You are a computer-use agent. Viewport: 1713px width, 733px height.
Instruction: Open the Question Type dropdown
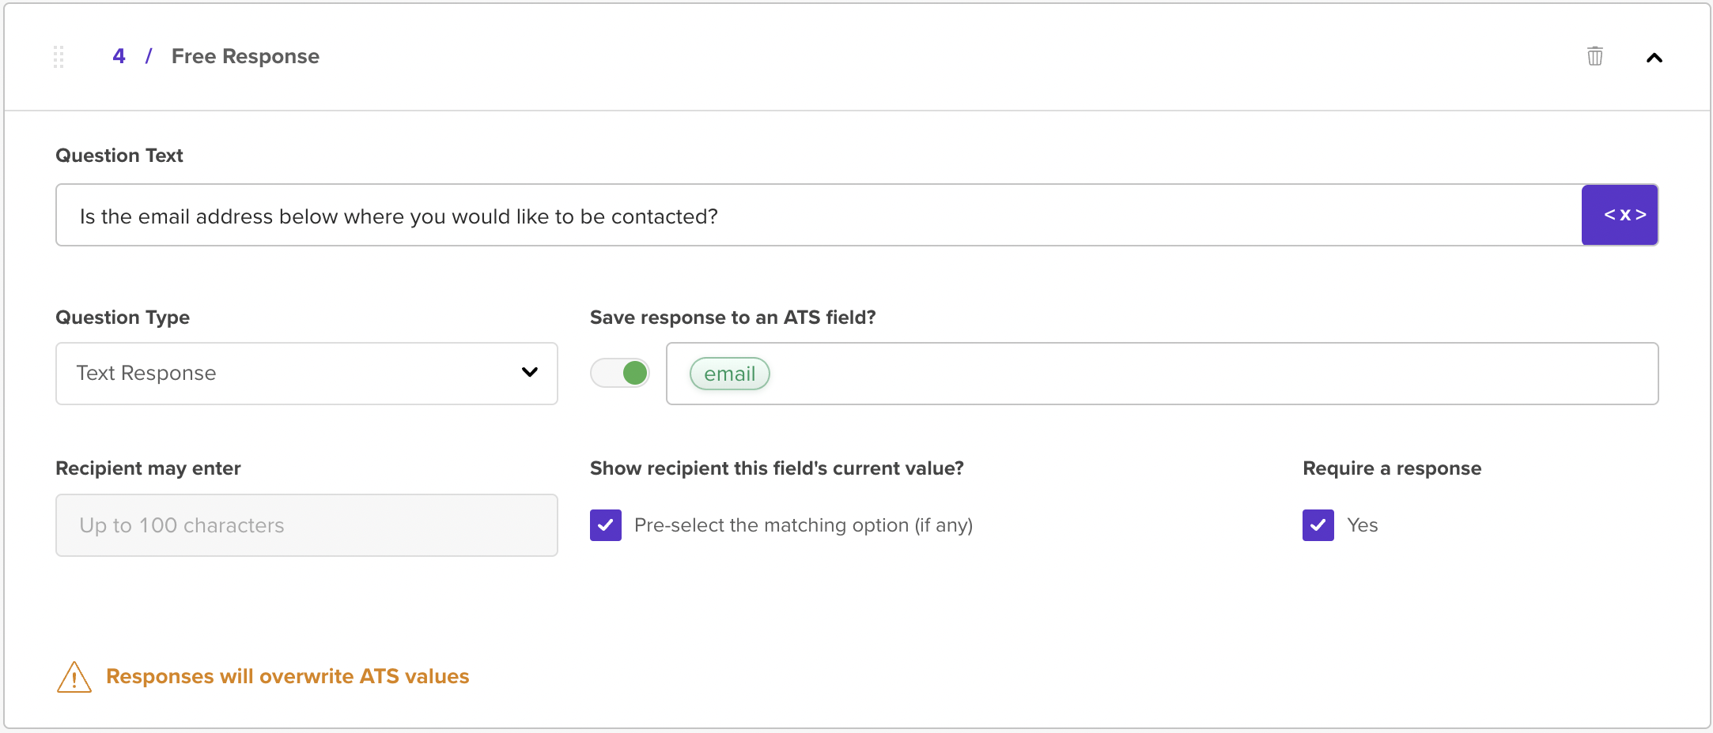click(307, 374)
